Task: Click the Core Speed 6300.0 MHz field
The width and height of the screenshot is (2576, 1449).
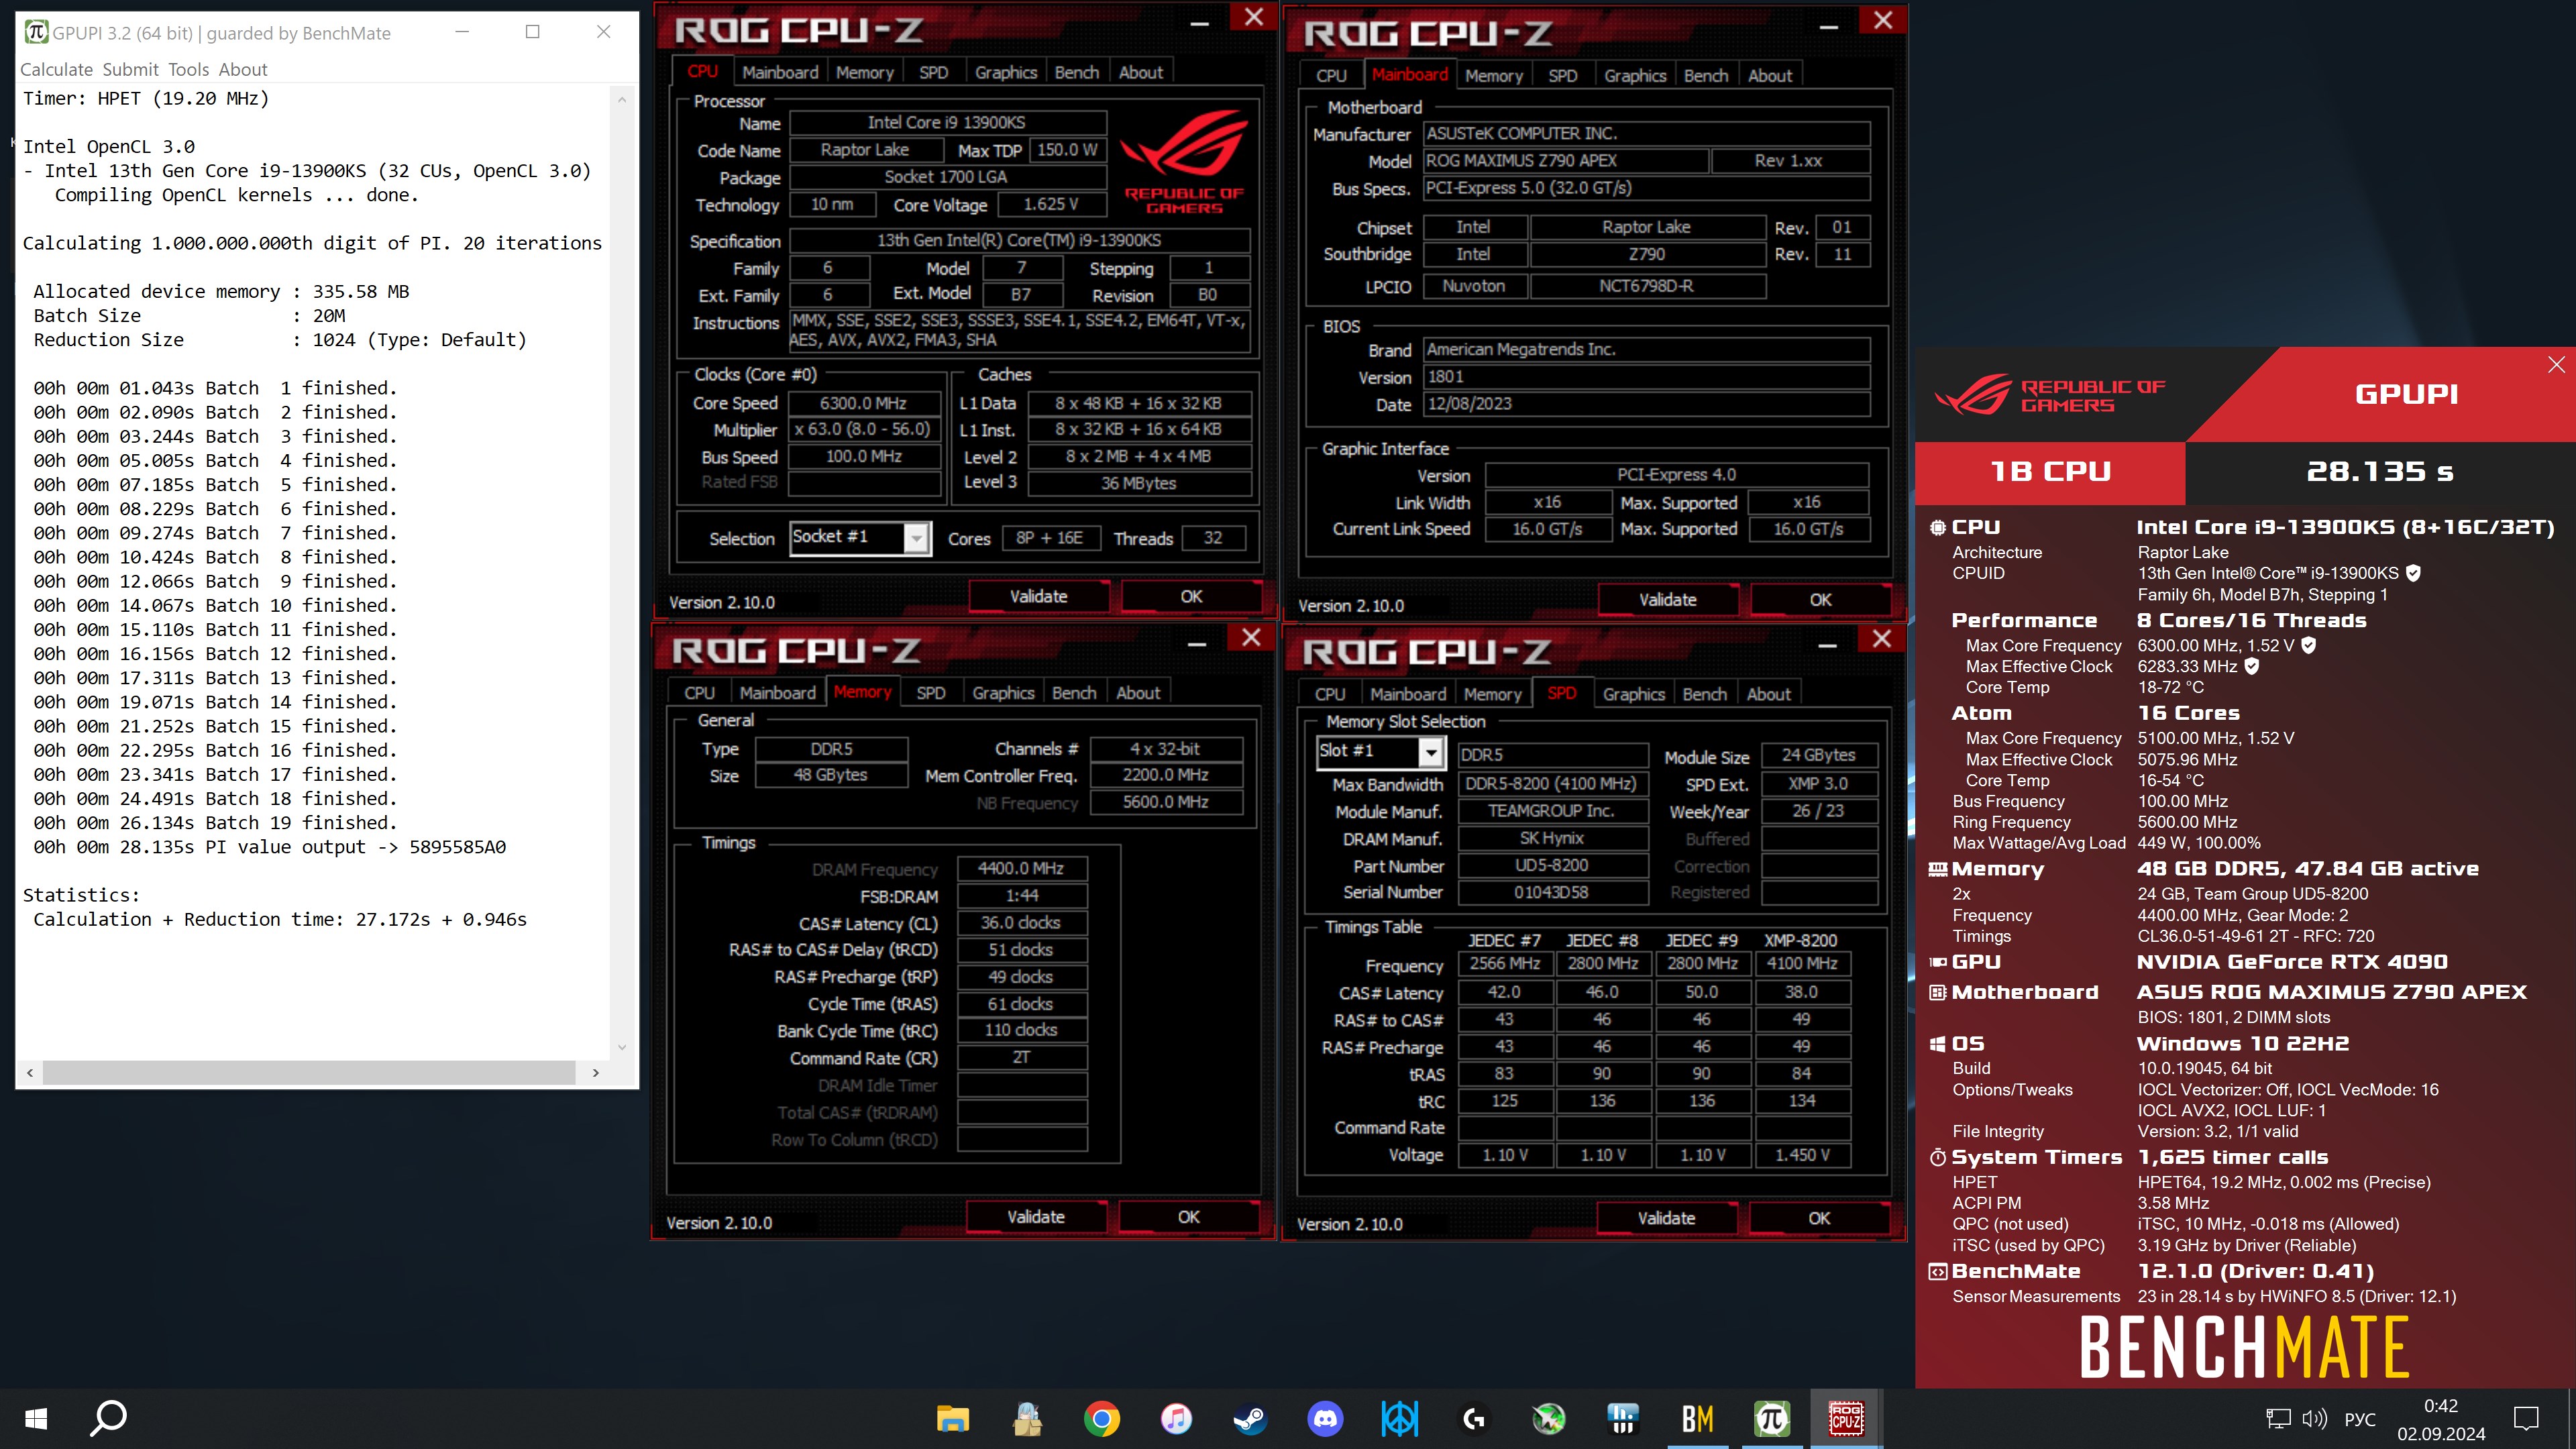Action: pyautogui.click(x=864, y=403)
